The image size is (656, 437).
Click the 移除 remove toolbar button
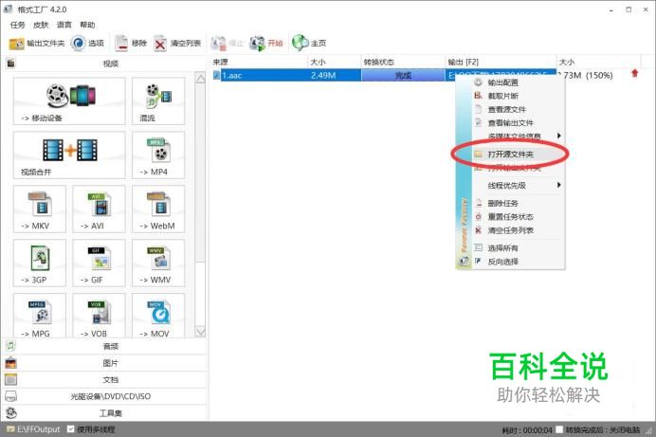(131, 43)
